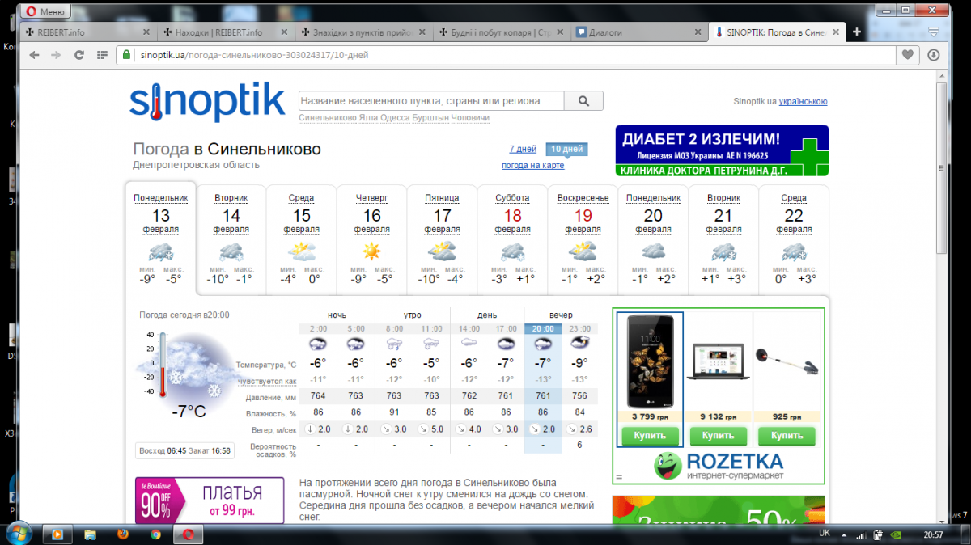Click the sinoptik.ua address bar

click(x=506, y=55)
